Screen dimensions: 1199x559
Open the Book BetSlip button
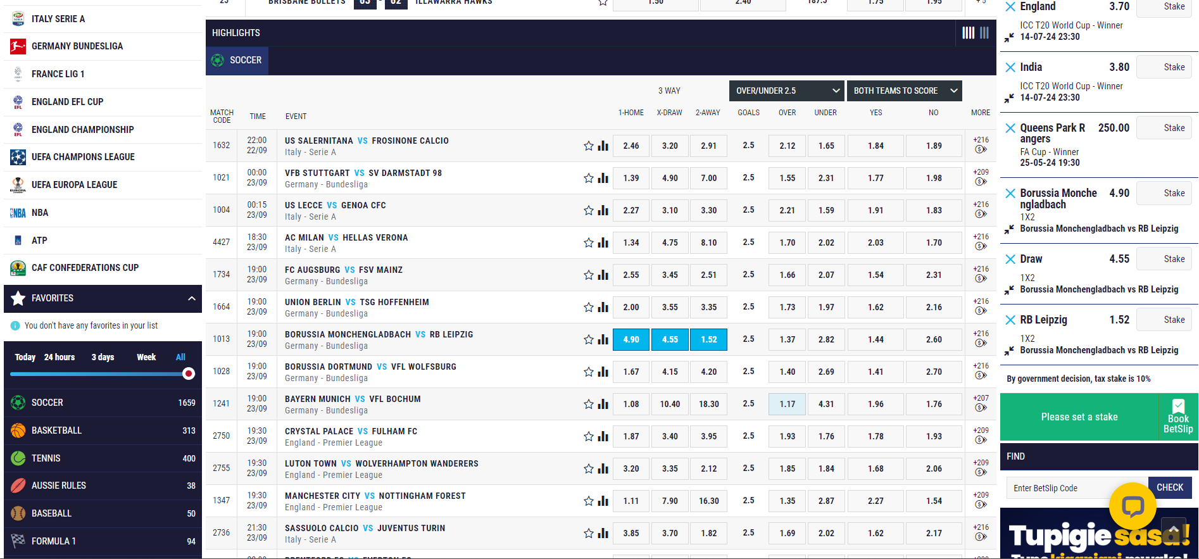coord(1178,417)
